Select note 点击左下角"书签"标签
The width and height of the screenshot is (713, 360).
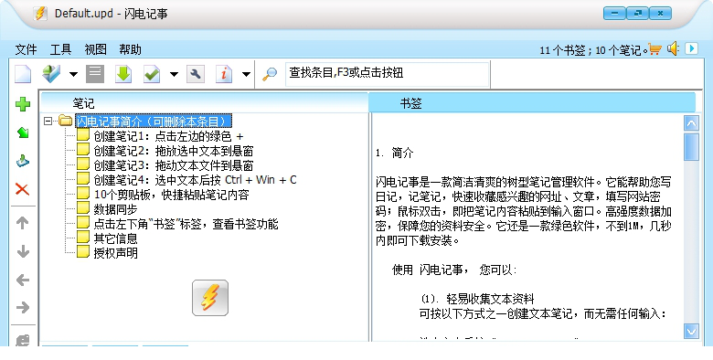coord(186,224)
